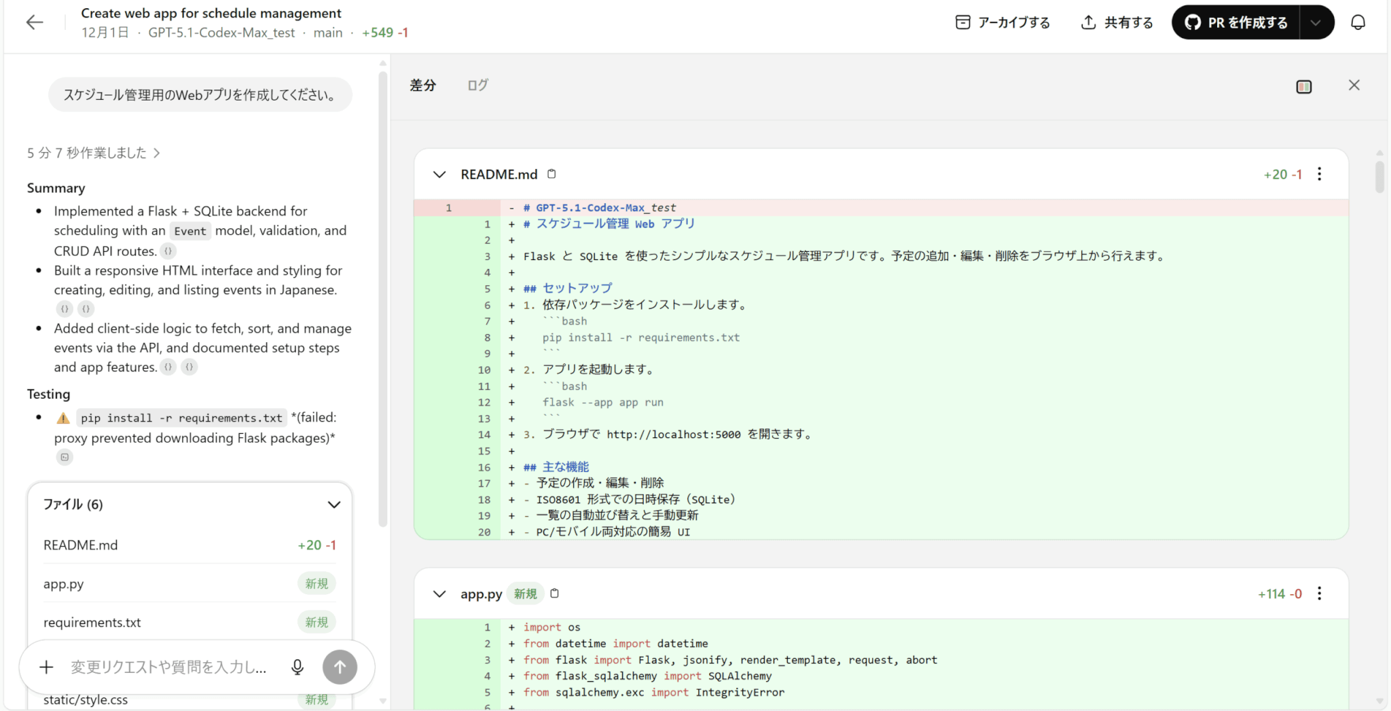Type in the change request input field
This screenshot has height=711, width=1391.
pyautogui.click(x=170, y=667)
